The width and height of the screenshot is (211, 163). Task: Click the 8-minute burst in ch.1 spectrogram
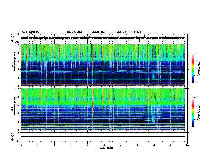point(153,75)
